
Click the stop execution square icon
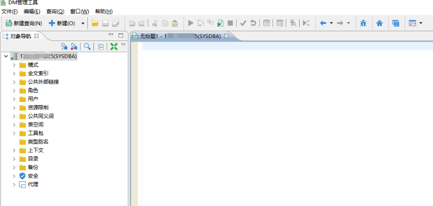[230, 23]
